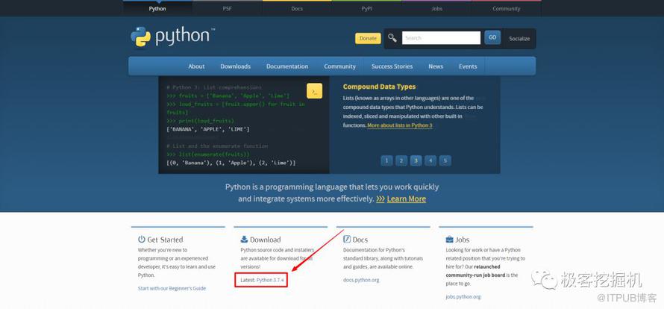Click the Get Started power icon
This screenshot has height=309, width=664.
(x=142, y=240)
